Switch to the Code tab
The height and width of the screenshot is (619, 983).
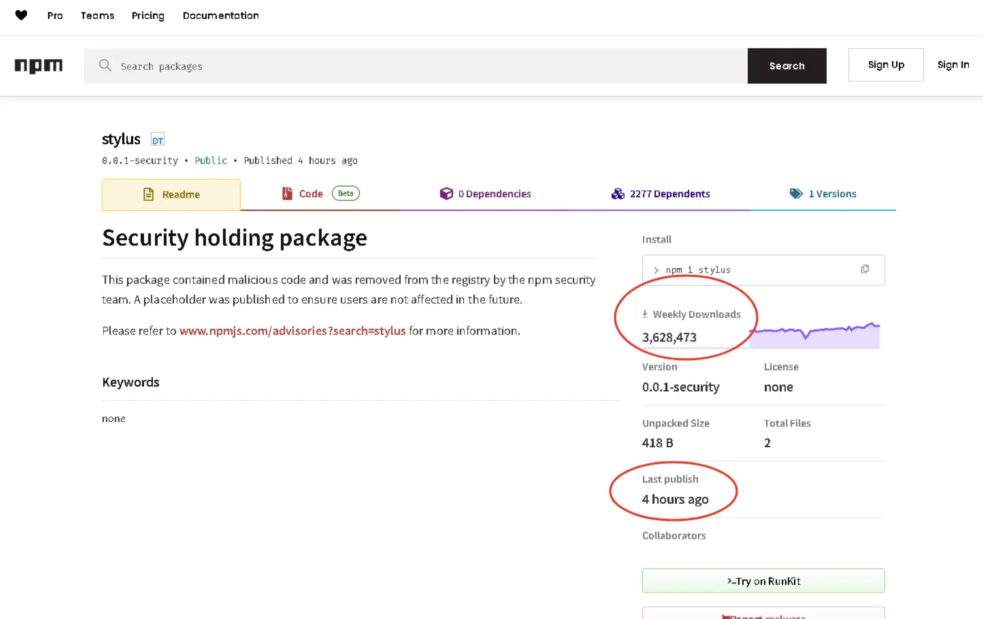coord(320,194)
